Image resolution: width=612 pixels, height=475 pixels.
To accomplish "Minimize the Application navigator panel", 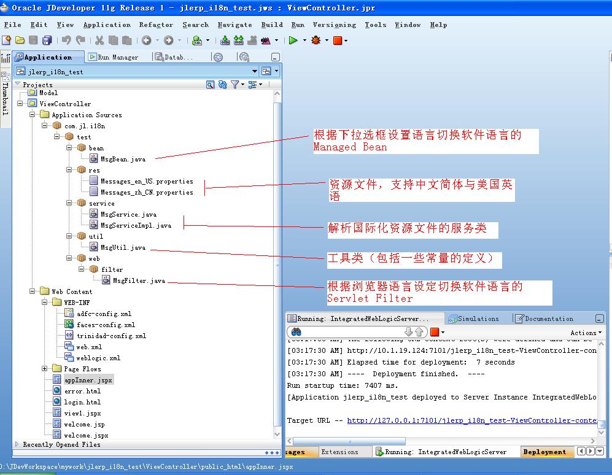I will [276, 57].
